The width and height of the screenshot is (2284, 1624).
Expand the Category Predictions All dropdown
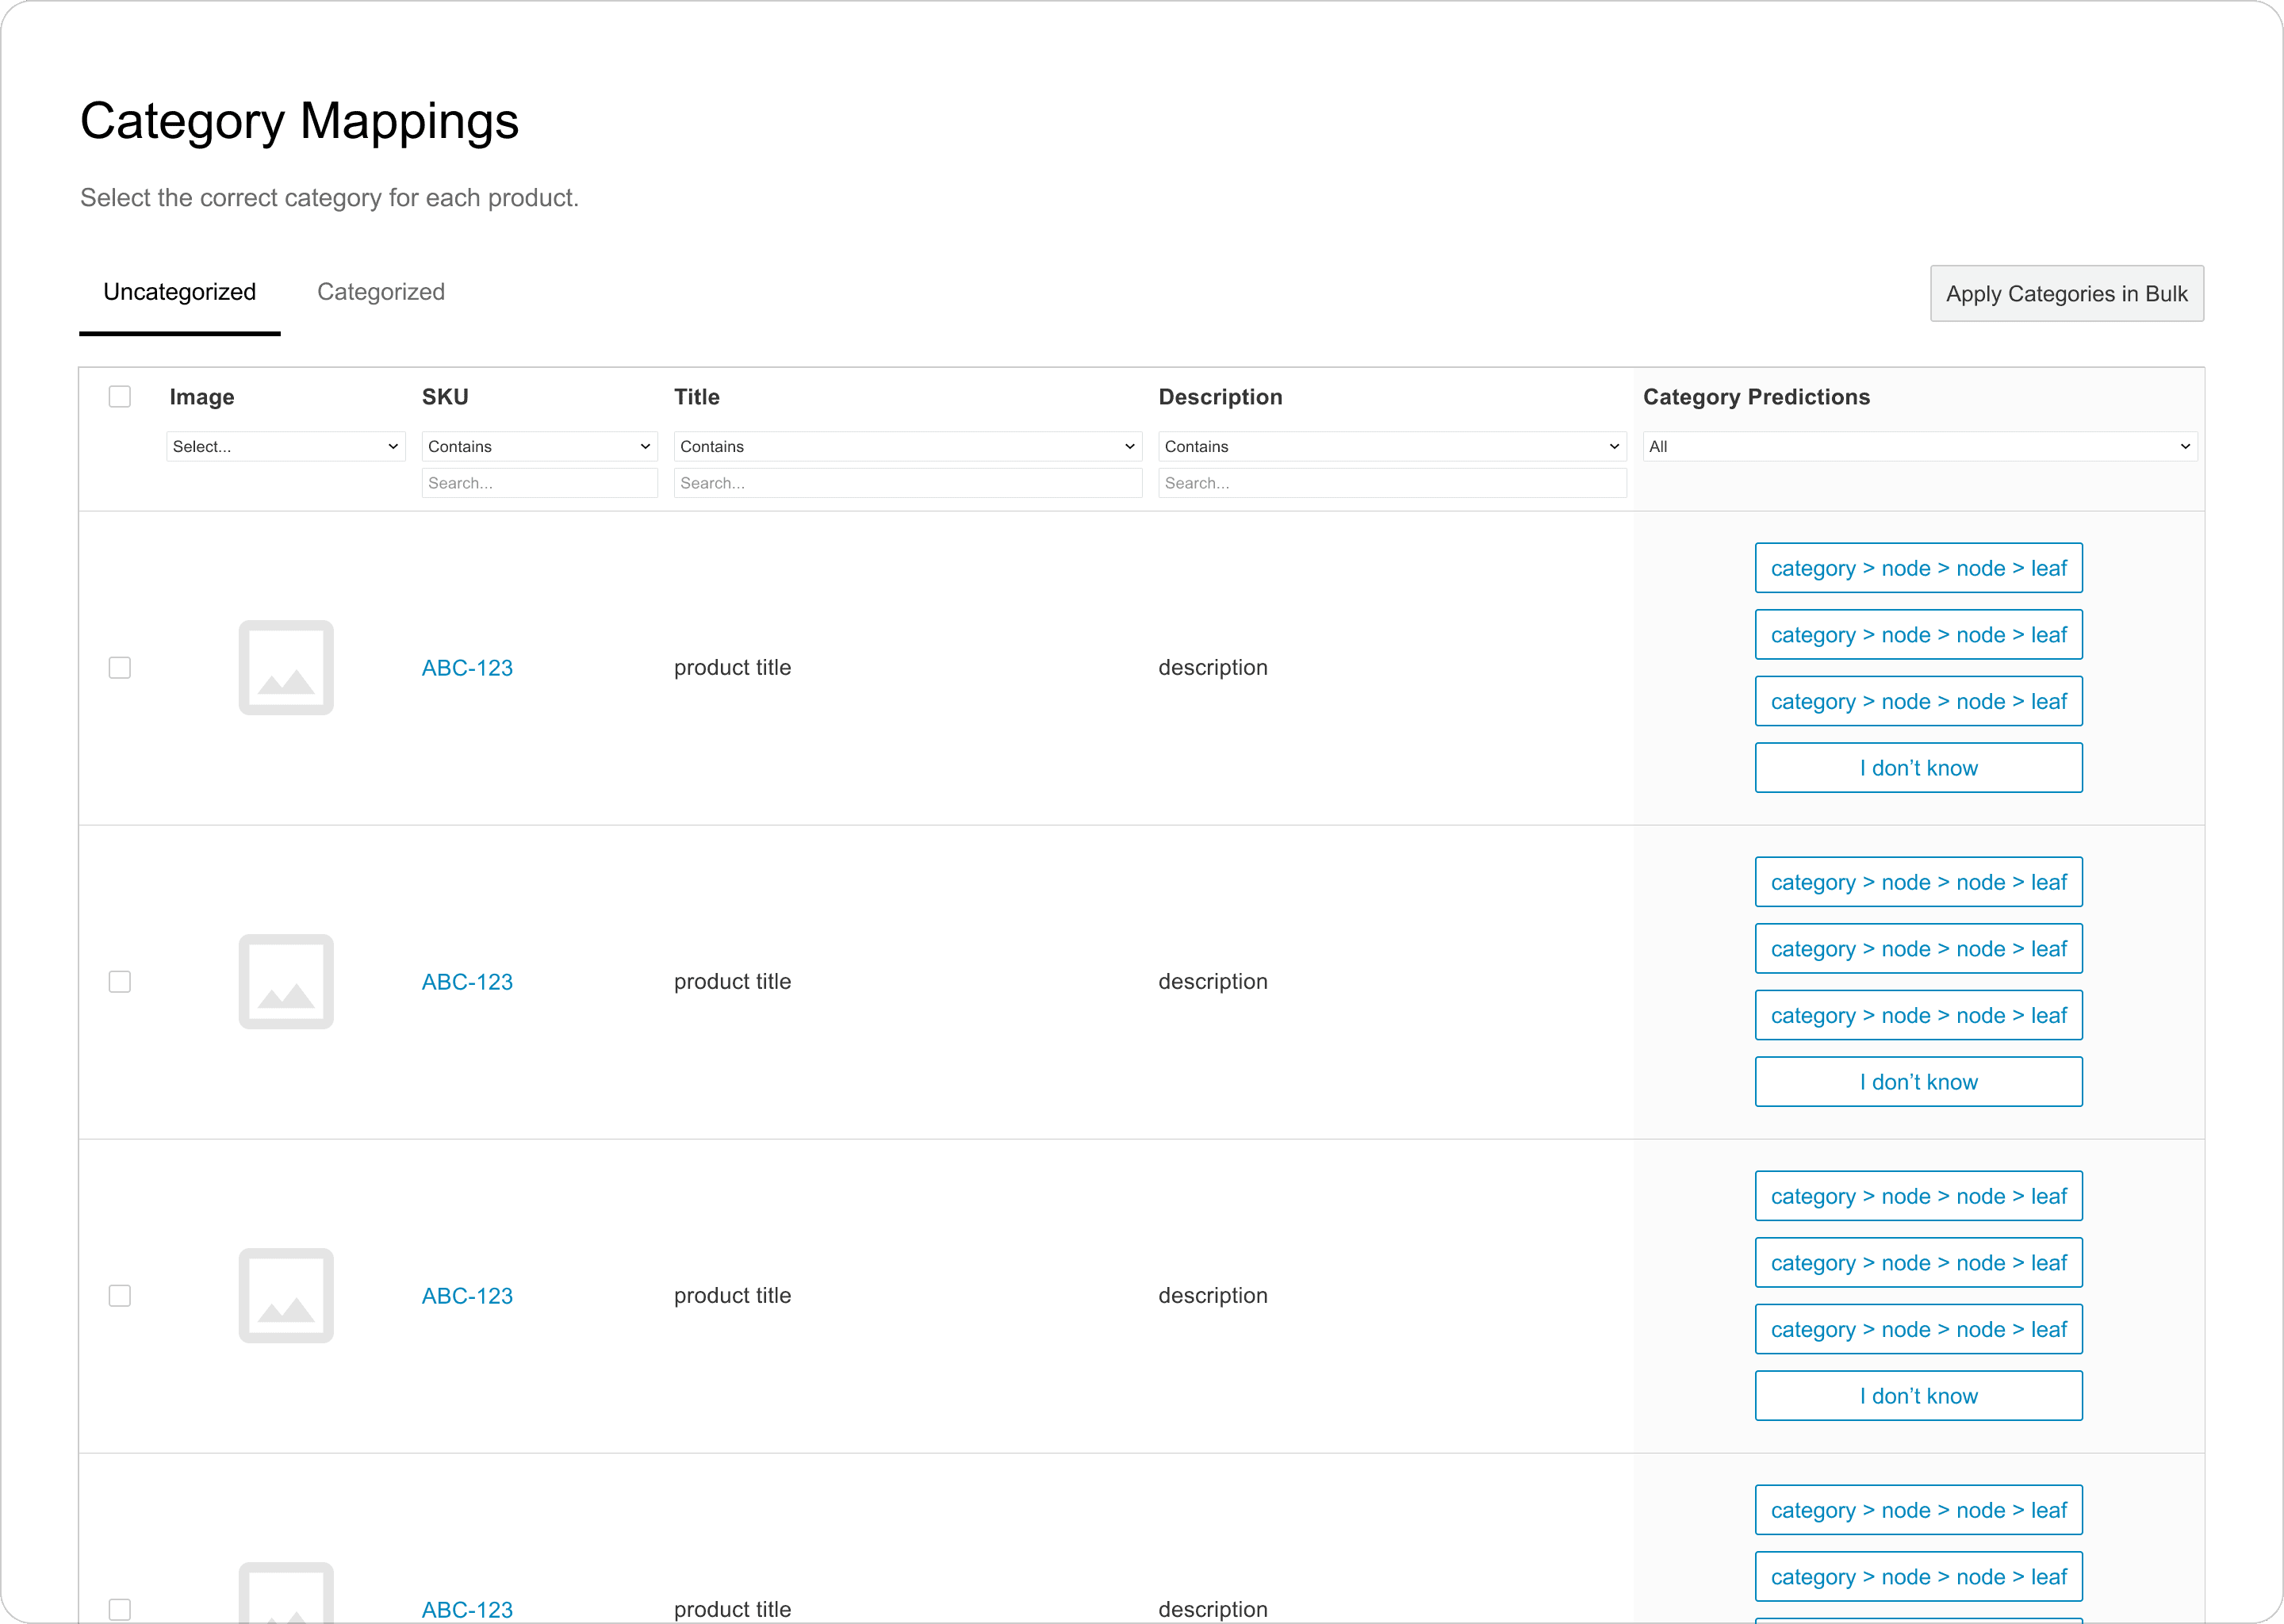(1919, 446)
